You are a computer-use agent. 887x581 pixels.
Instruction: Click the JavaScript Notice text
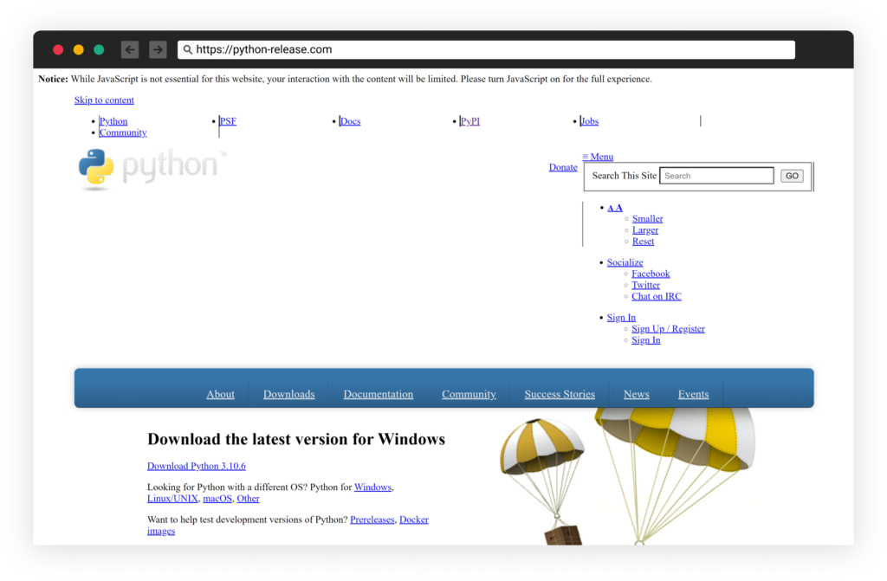click(x=345, y=79)
